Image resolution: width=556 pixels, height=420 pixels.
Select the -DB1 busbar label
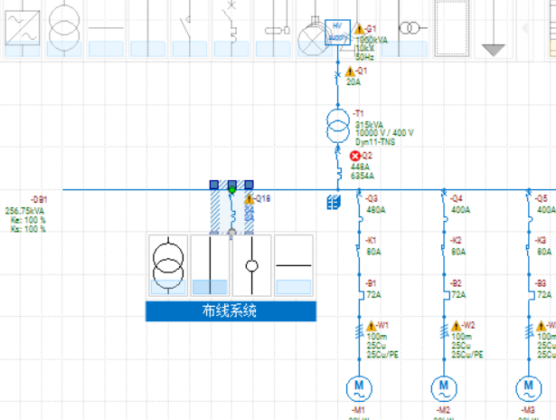[x=39, y=199]
